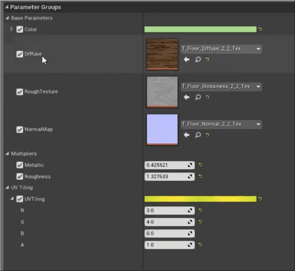This screenshot has width=295, height=271.
Task: Uncheck the NormalMap parameter checkbox
Action: [x=20, y=130]
